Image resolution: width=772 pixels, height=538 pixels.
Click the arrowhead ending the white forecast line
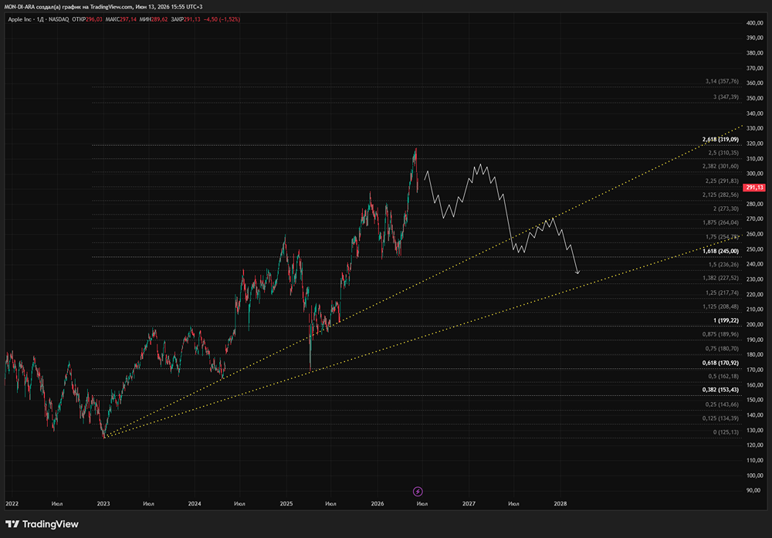577,272
